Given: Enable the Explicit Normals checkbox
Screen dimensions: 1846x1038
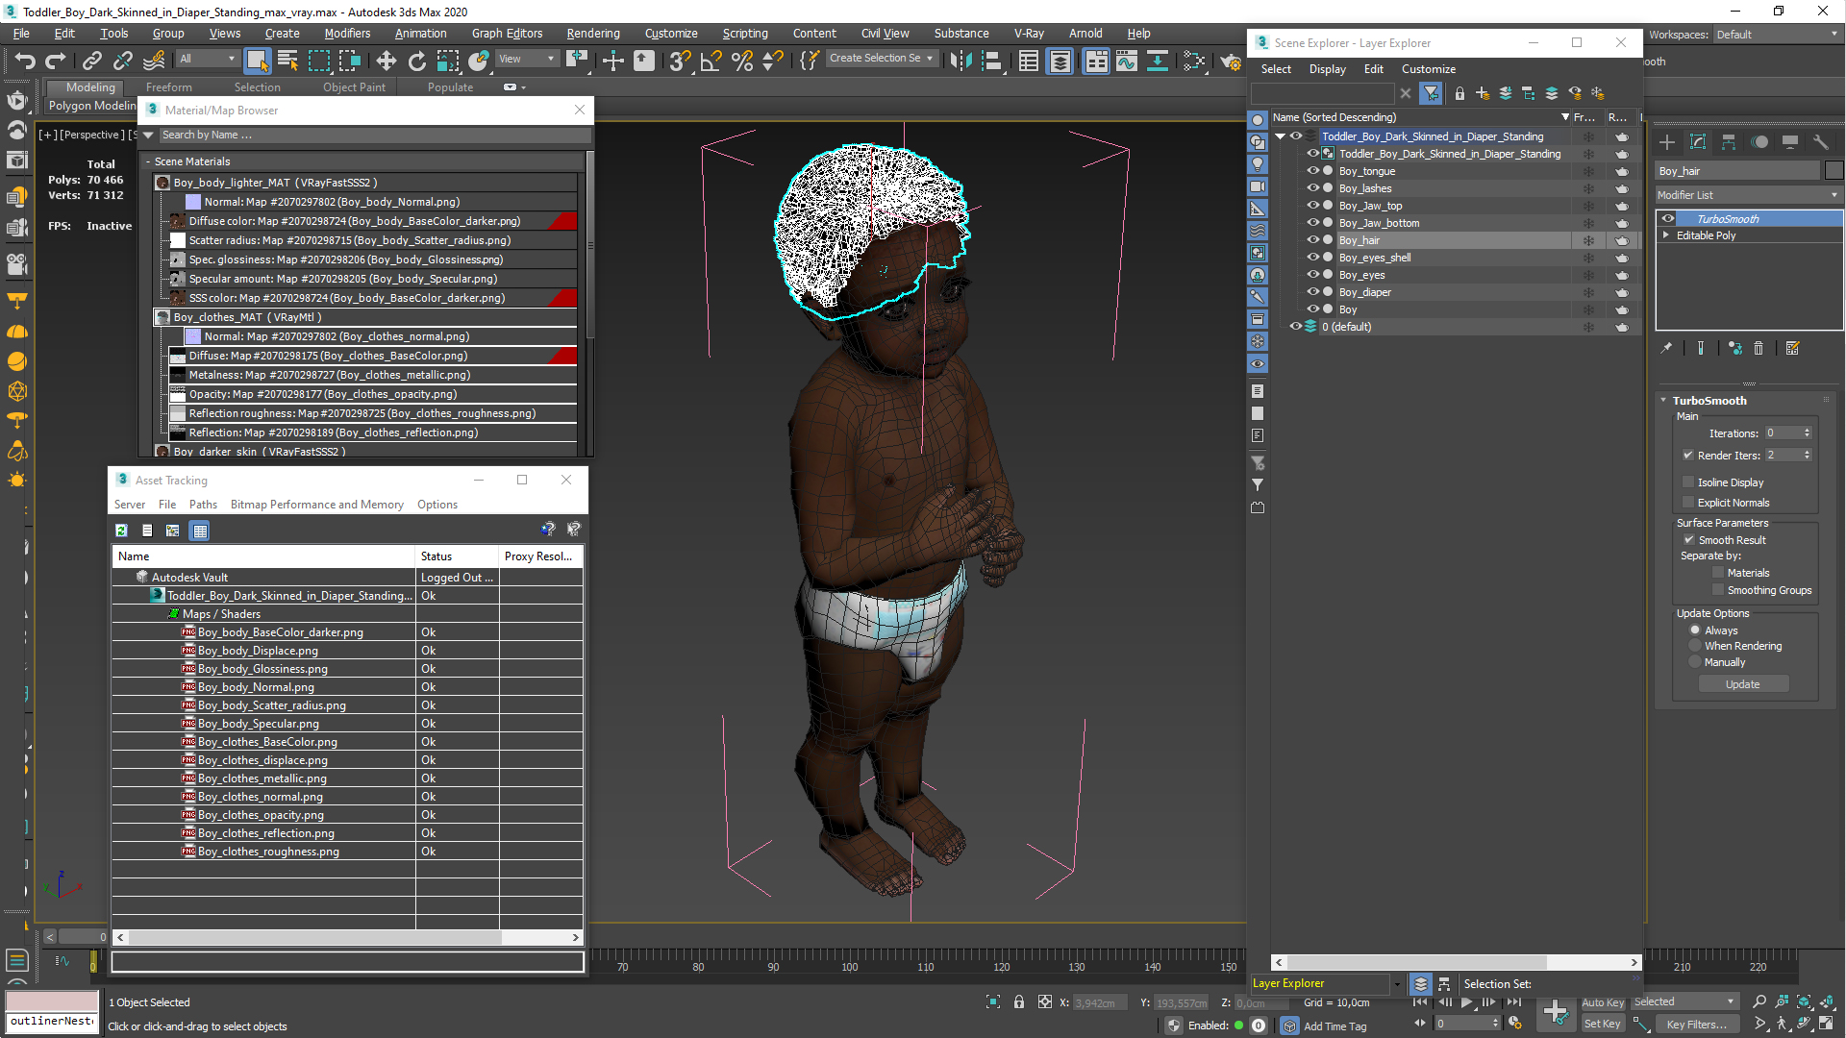Looking at the screenshot, I should click(x=1688, y=503).
